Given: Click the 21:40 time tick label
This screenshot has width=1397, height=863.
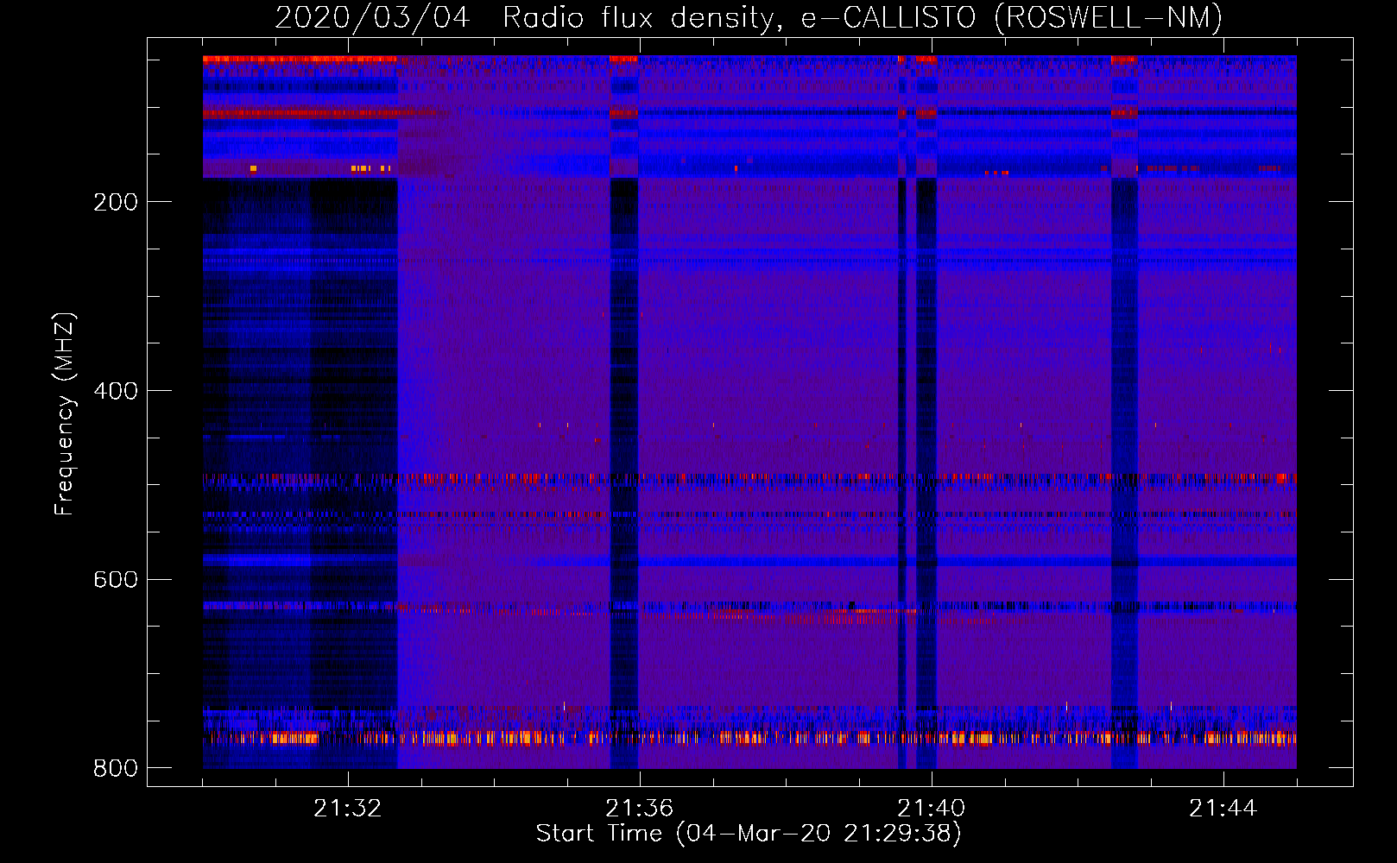Looking at the screenshot, I should click(x=931, y=809).
